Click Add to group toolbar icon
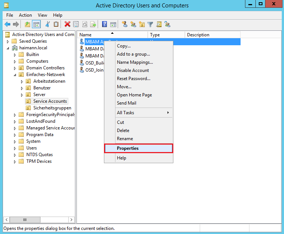284x234 pixels. pyautogui.click(x=167, y=24)
